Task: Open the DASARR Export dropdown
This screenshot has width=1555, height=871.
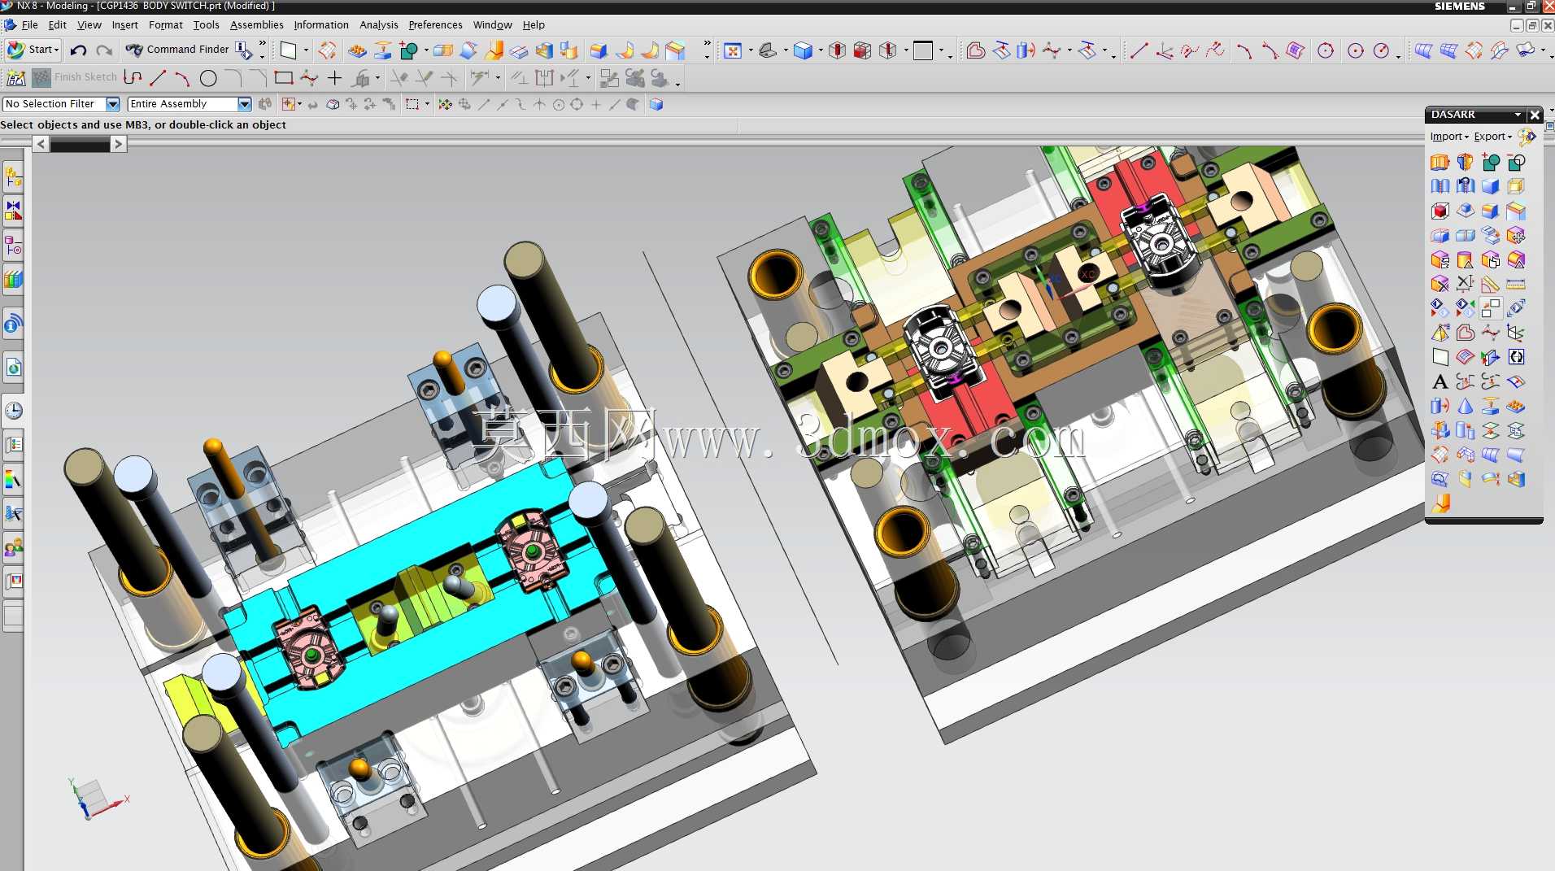Action: (x=1492, y=137)
